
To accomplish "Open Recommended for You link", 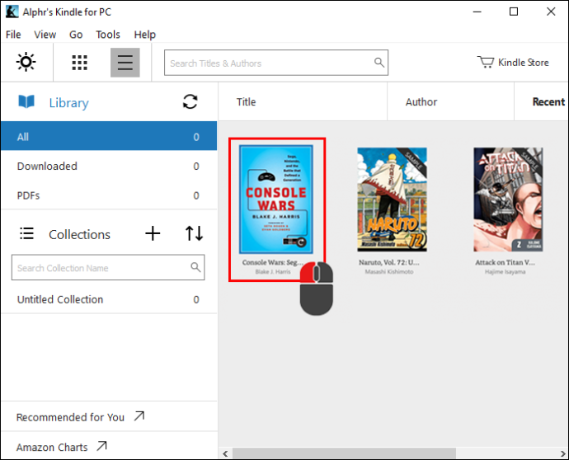I will tap(70, 417).
